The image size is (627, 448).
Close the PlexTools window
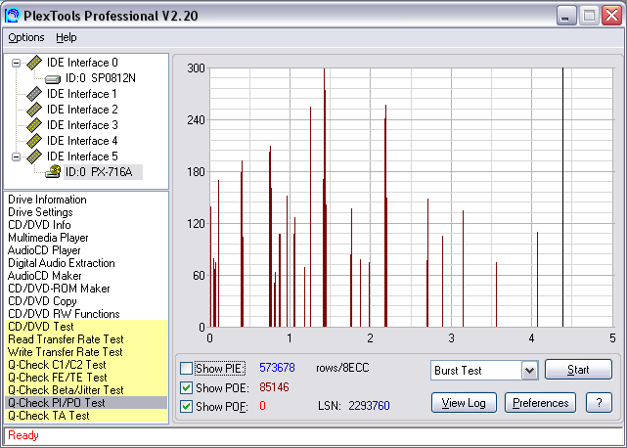click(x=611, y=16)
